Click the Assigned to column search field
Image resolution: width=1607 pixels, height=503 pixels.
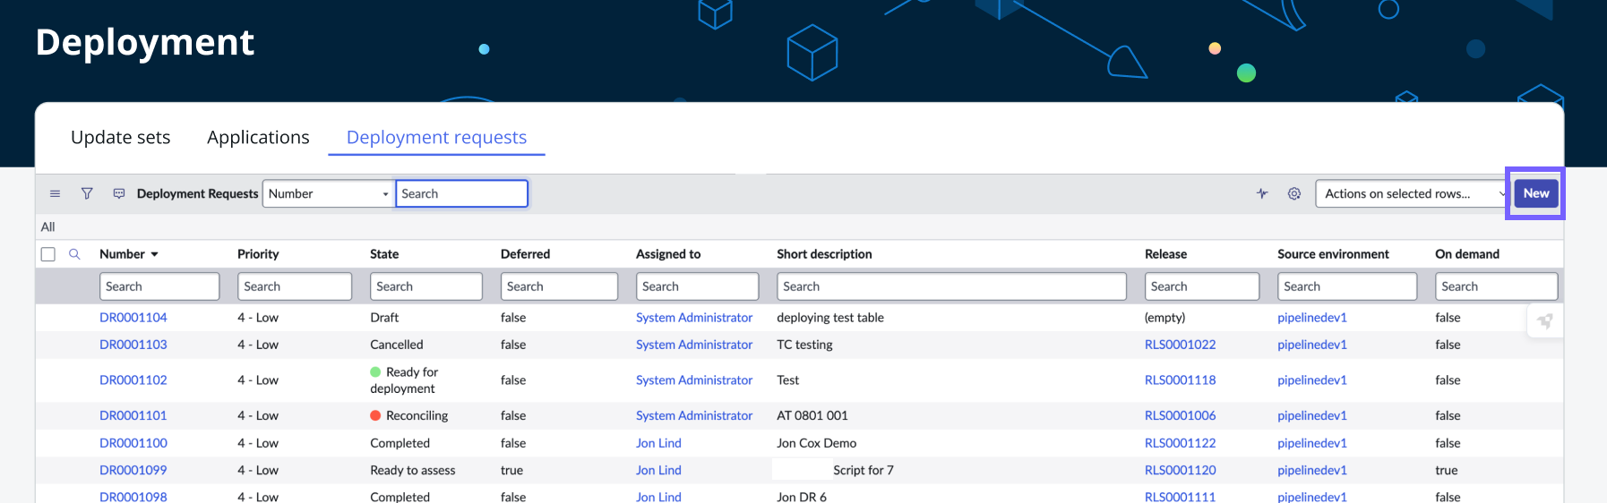pos(697,286)
